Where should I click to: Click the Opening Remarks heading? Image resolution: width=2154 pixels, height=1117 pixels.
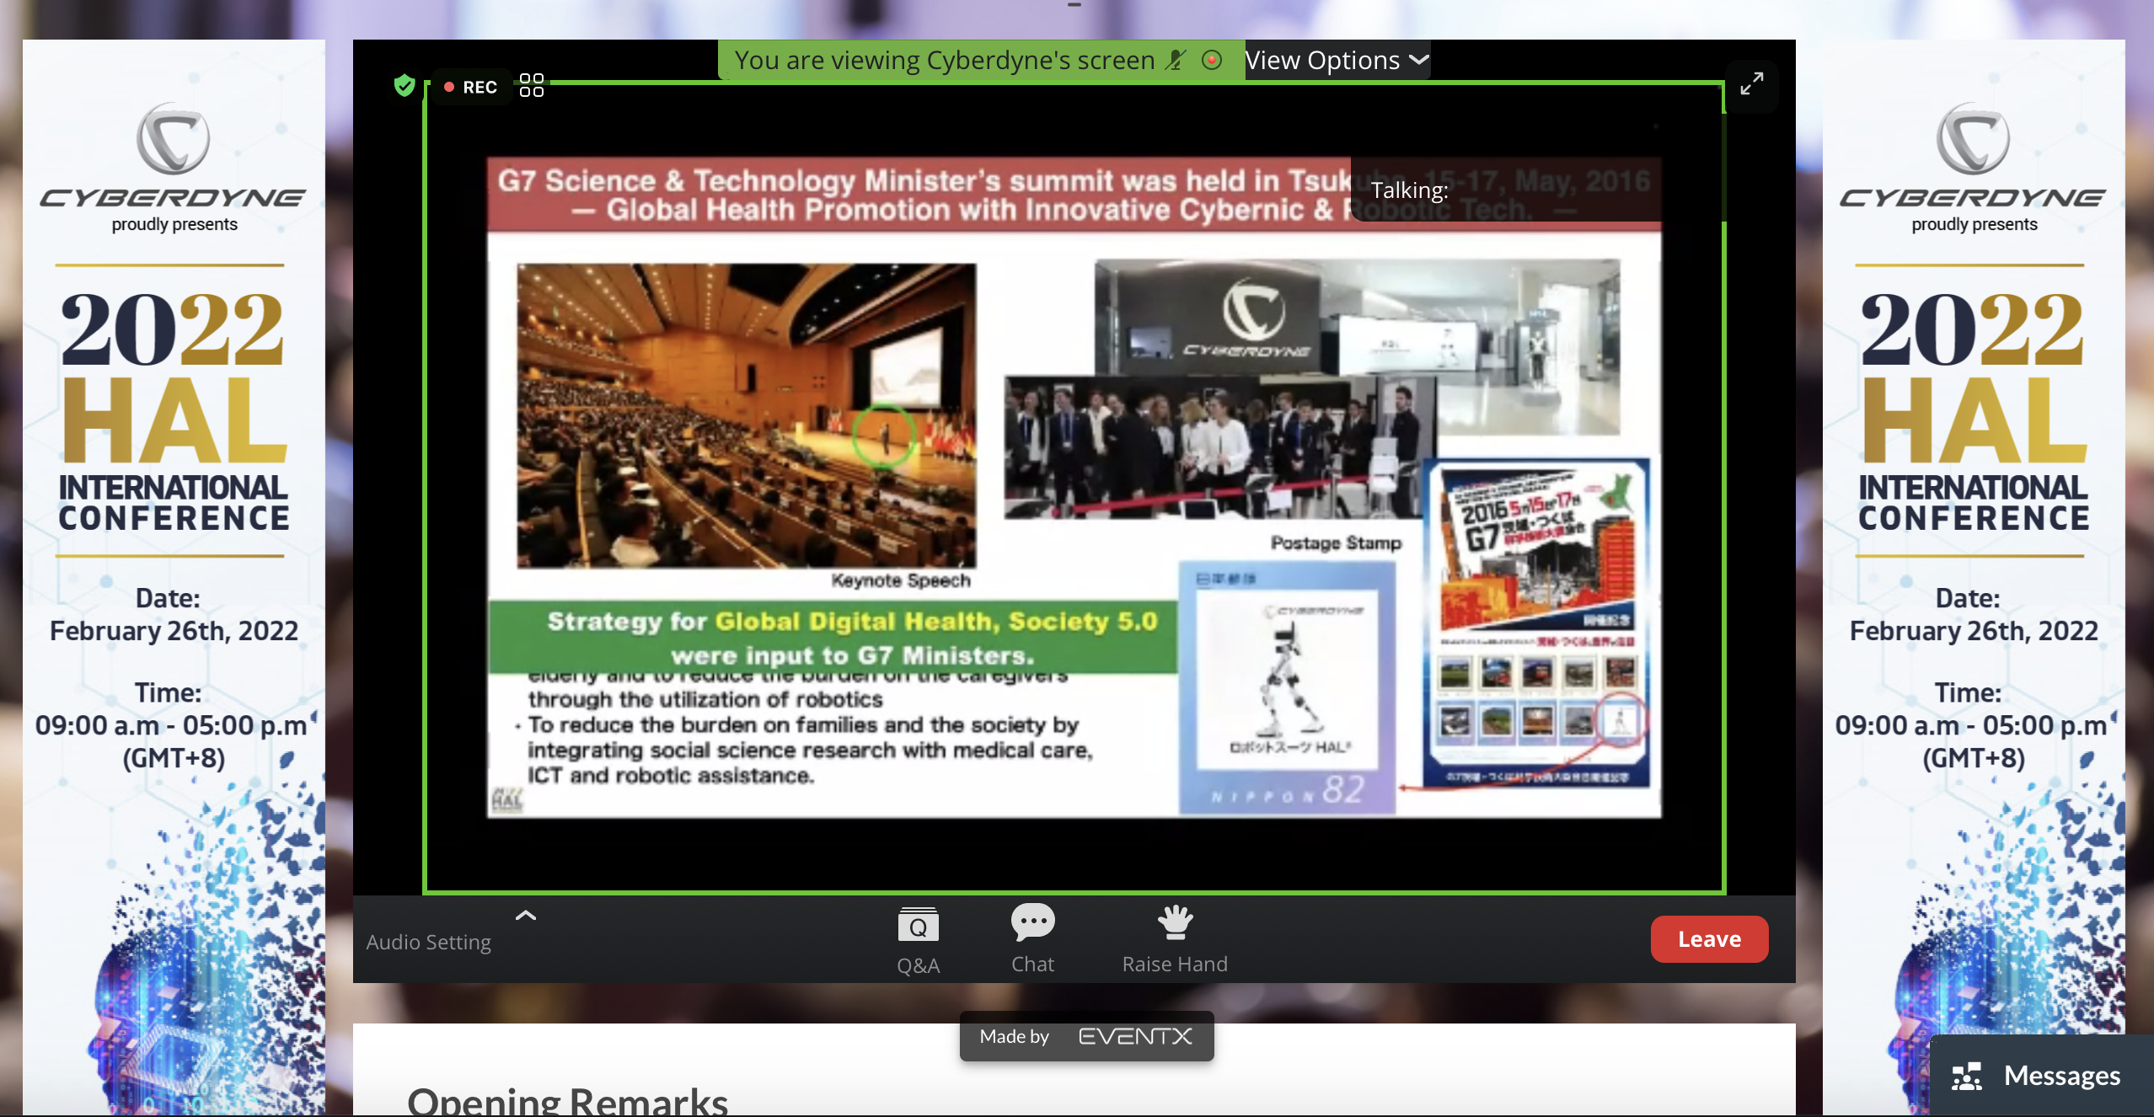click(x=567, y=1099)
